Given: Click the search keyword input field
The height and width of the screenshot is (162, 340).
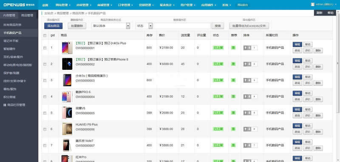Looking at the screenshot, I should point(182,26).
